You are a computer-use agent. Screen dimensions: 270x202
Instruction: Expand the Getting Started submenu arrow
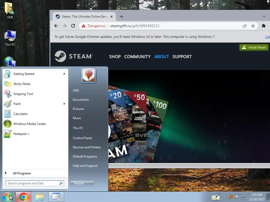[64, 74]
